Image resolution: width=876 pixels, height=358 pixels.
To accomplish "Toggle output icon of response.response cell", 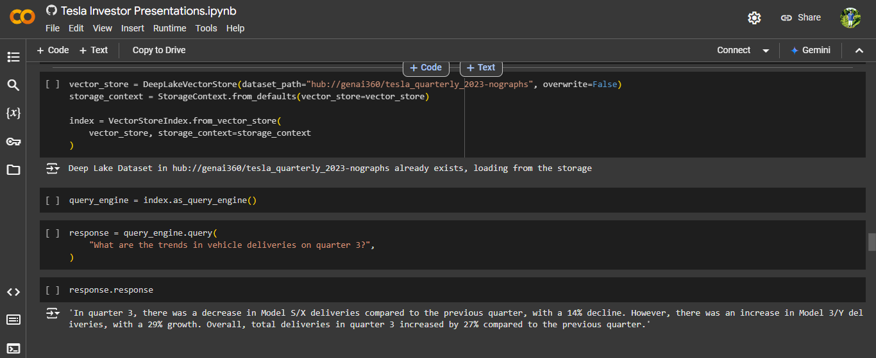I will click(x=53, y=313).
